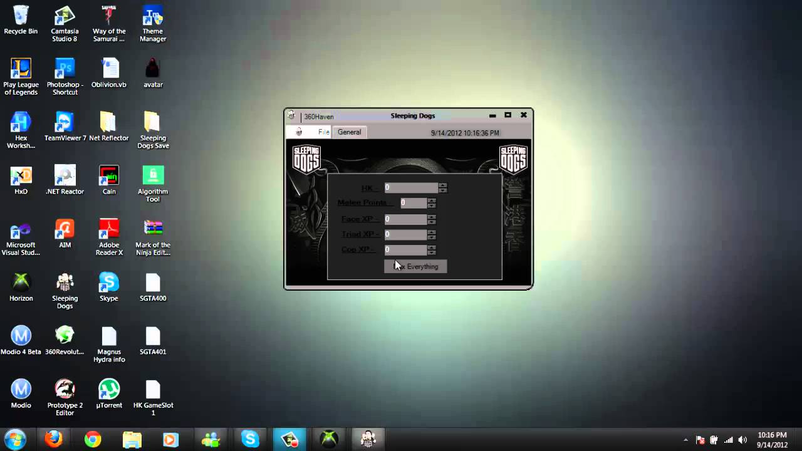Select the TeamViewer 7 icon

pyautogui.click(x=65, y=127)
